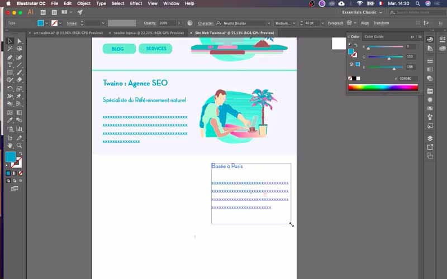Select the Artboard tool
This screenshot has width=447, height=279.
(x=9, y=138)
